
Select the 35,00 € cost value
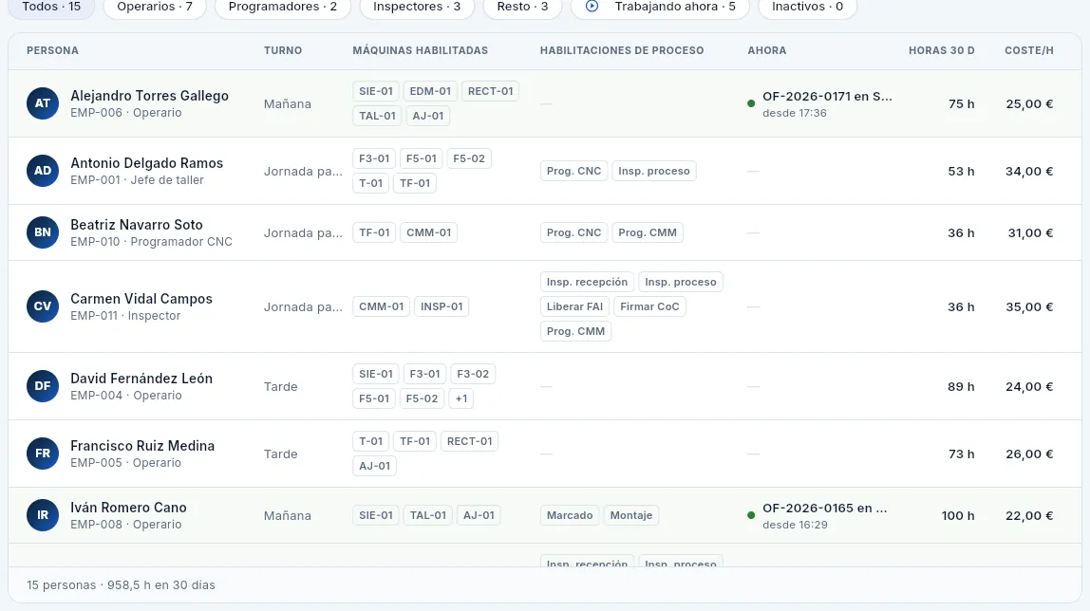click(1029, 306)
